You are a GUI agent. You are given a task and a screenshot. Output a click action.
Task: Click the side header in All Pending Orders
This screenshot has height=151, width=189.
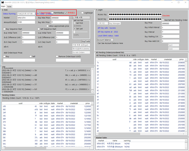pyautogui.click(x=135, y=59)
